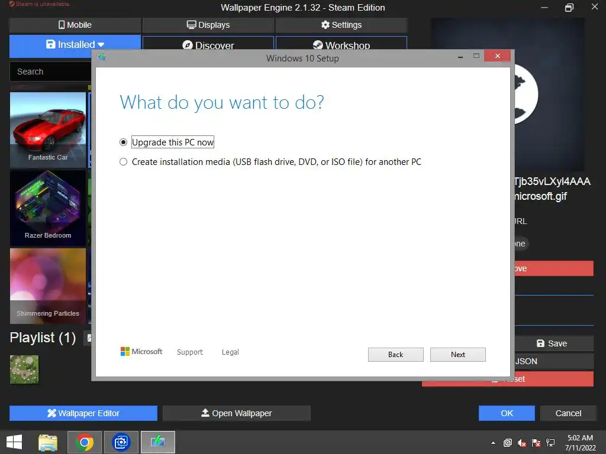Select Razer Bedroom wallpaper thumbnail
Screen dimensions: 606x454
pos(48,208)
